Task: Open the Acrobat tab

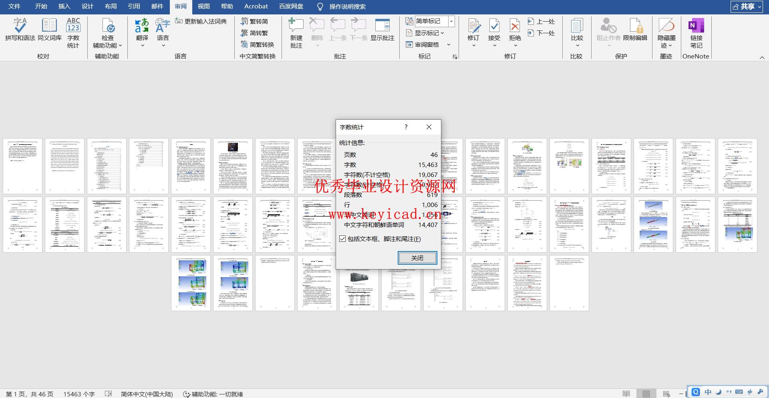Action: tap(256, 6)
